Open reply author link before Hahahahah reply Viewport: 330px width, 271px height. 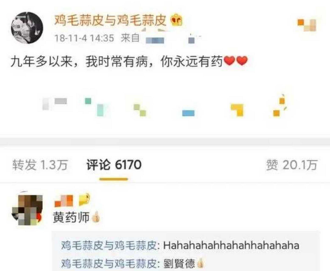tap(109, 245)
